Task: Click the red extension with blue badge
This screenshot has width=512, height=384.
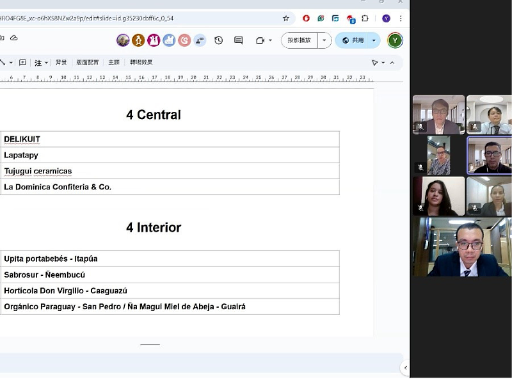Action: tap(350, 19)
